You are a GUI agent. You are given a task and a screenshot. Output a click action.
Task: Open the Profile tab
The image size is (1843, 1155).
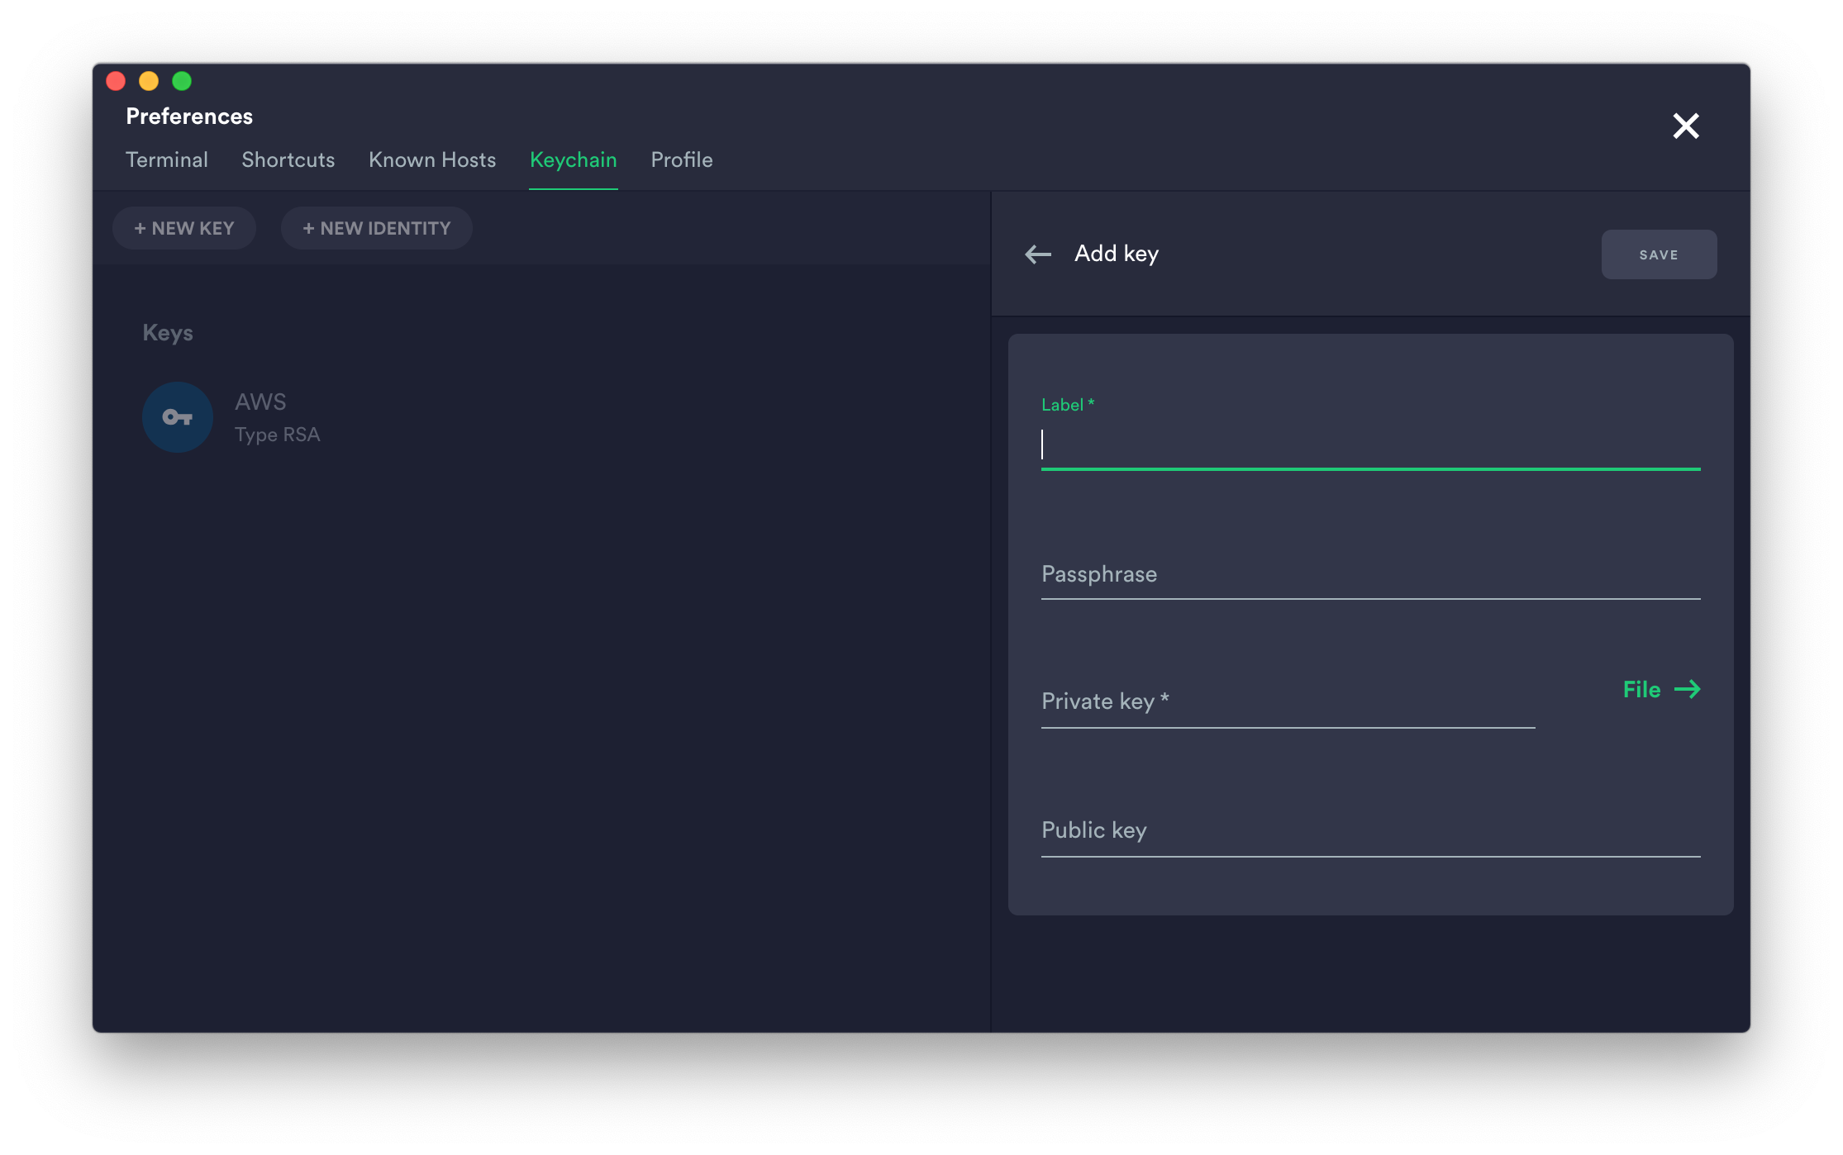click(x=681, y=159)
